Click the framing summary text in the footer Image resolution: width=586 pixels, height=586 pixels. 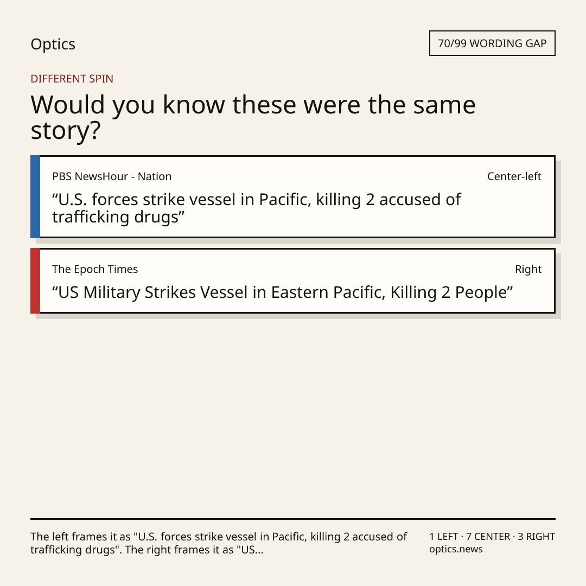coord(219,543)
